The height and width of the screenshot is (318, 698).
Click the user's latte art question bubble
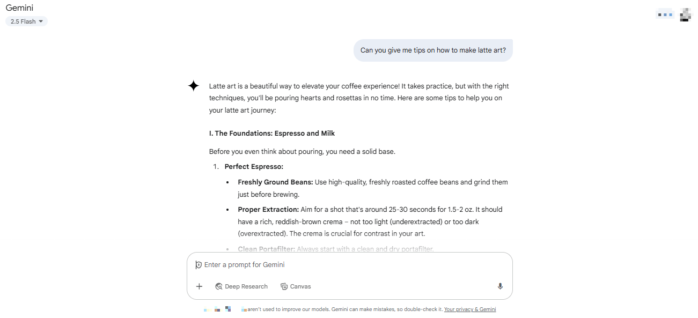pos(433,50)
